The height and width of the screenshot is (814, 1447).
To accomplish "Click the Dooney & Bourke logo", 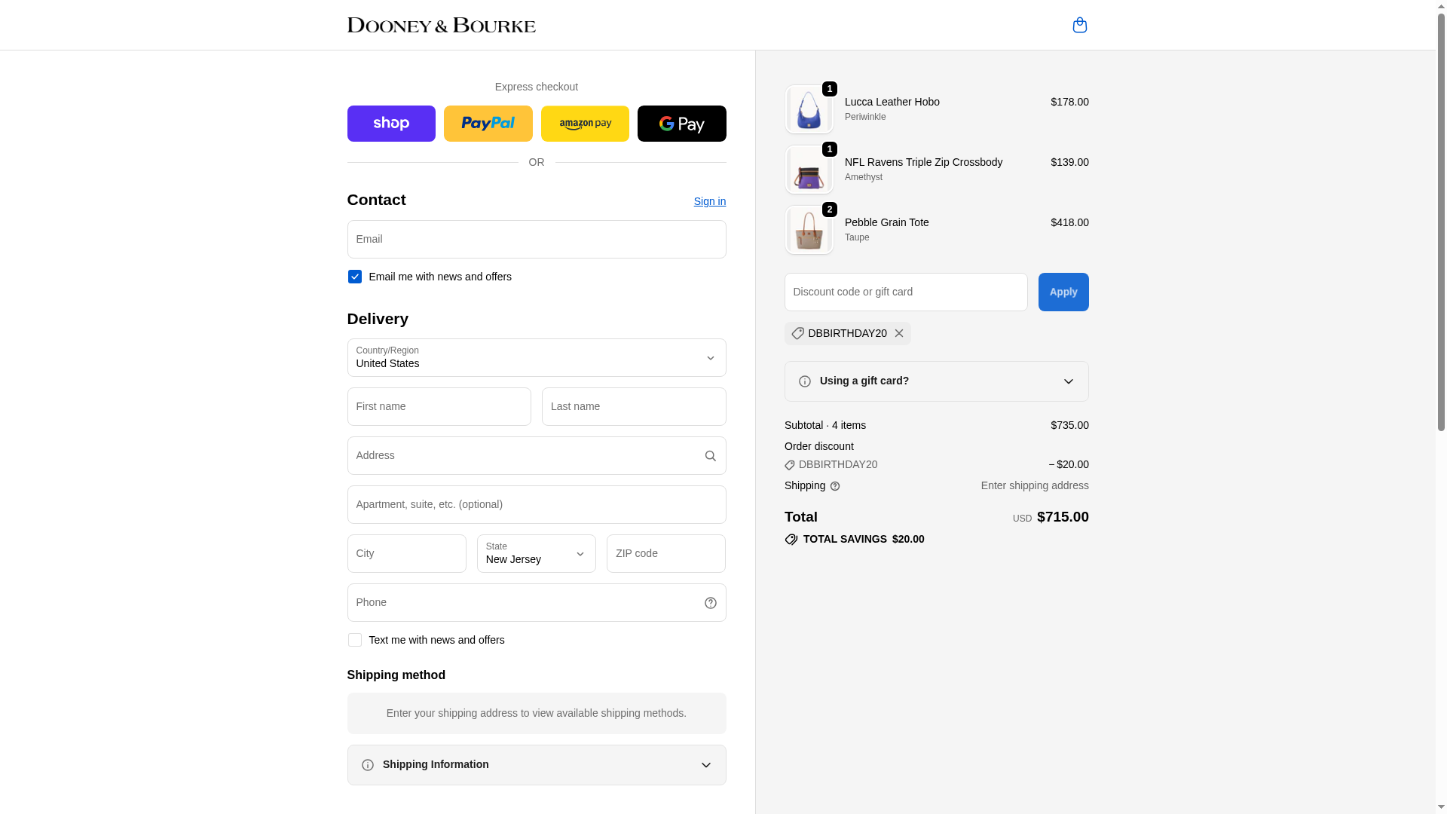I will pos(441,25).
